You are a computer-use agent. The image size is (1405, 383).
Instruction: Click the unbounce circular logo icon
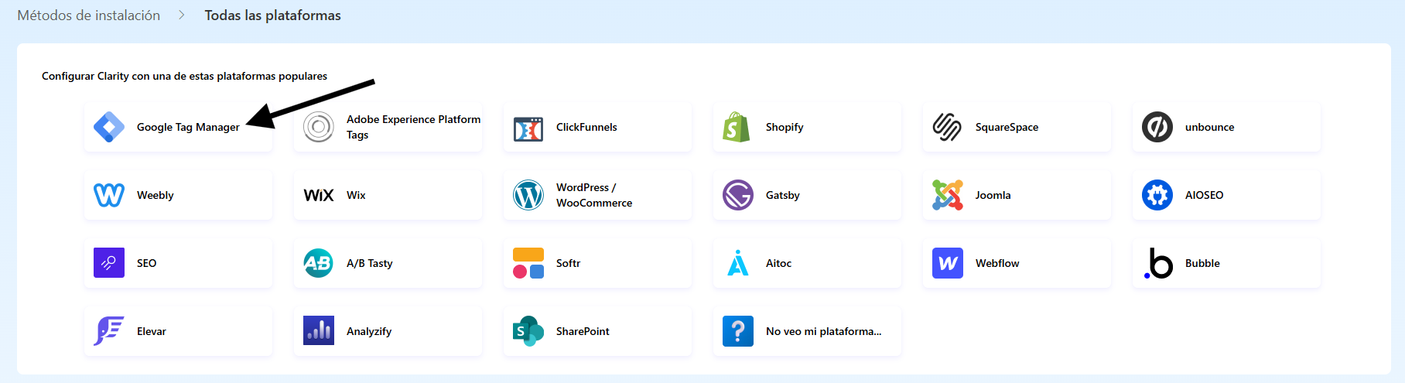(x=1157, y=127)
